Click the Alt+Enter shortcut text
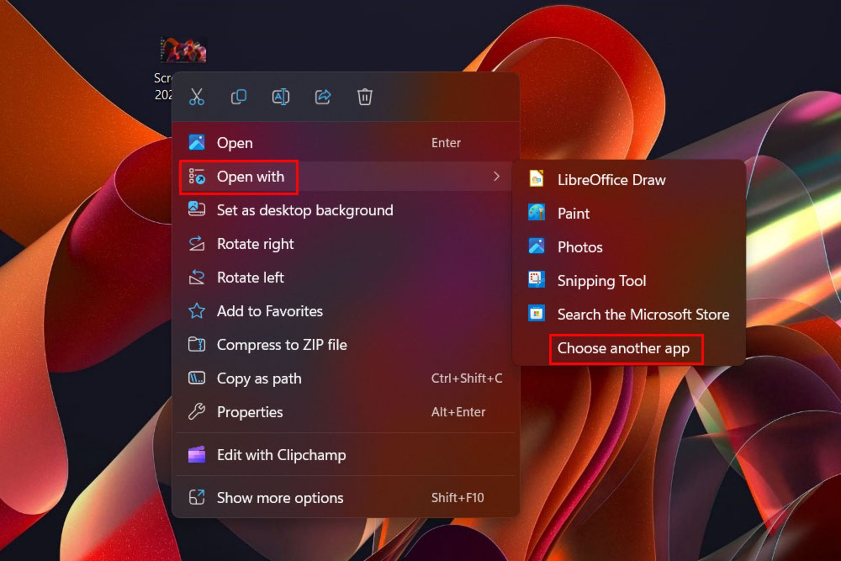The width and height of the screenshot is (841, 561). tap(458, 412)
